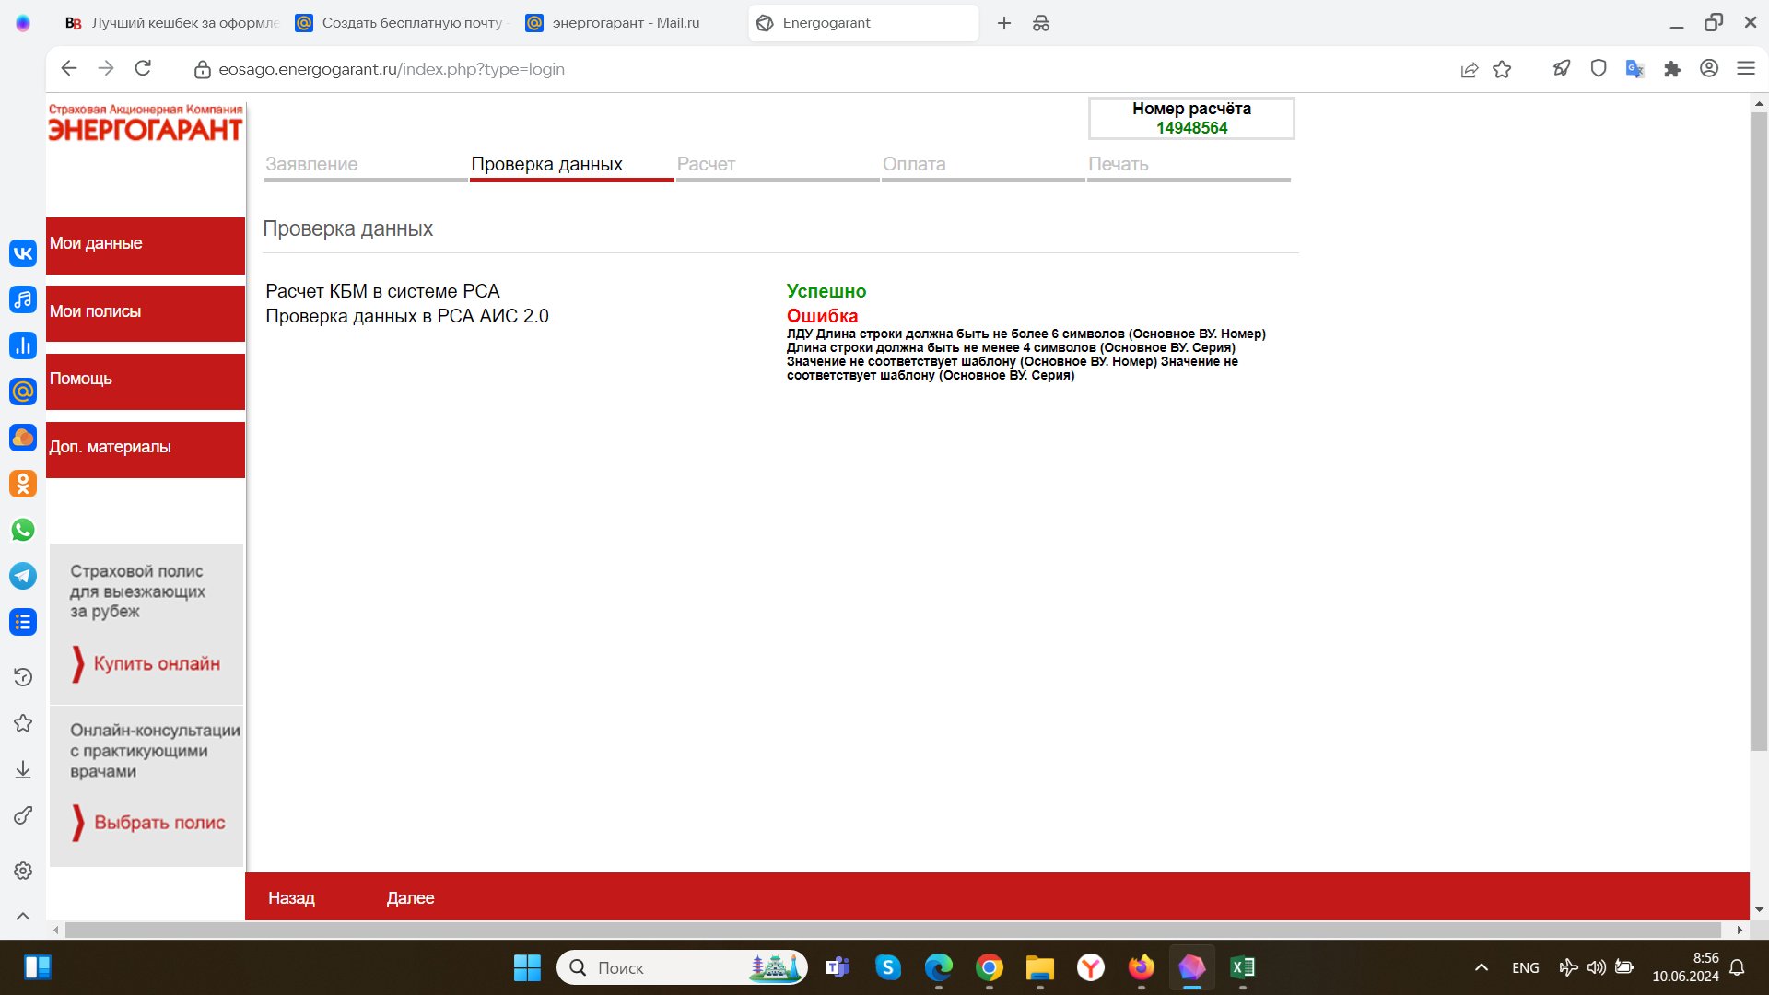Open WhatsApp messenger in sidebar
Image resolution: width=1769 pixels, height=995 pixels.
point(23,530)
